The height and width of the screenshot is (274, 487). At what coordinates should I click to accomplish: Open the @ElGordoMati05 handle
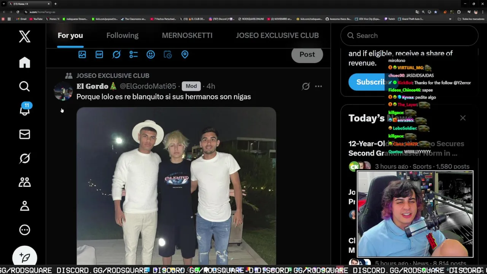click(148, 86)
